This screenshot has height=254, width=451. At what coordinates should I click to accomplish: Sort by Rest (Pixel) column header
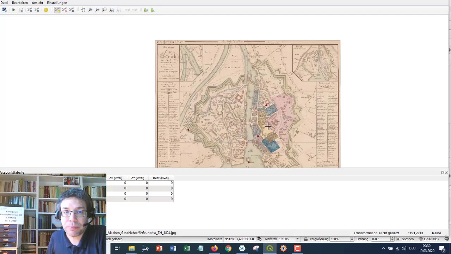pyautogui.click(x=161, y=178)
